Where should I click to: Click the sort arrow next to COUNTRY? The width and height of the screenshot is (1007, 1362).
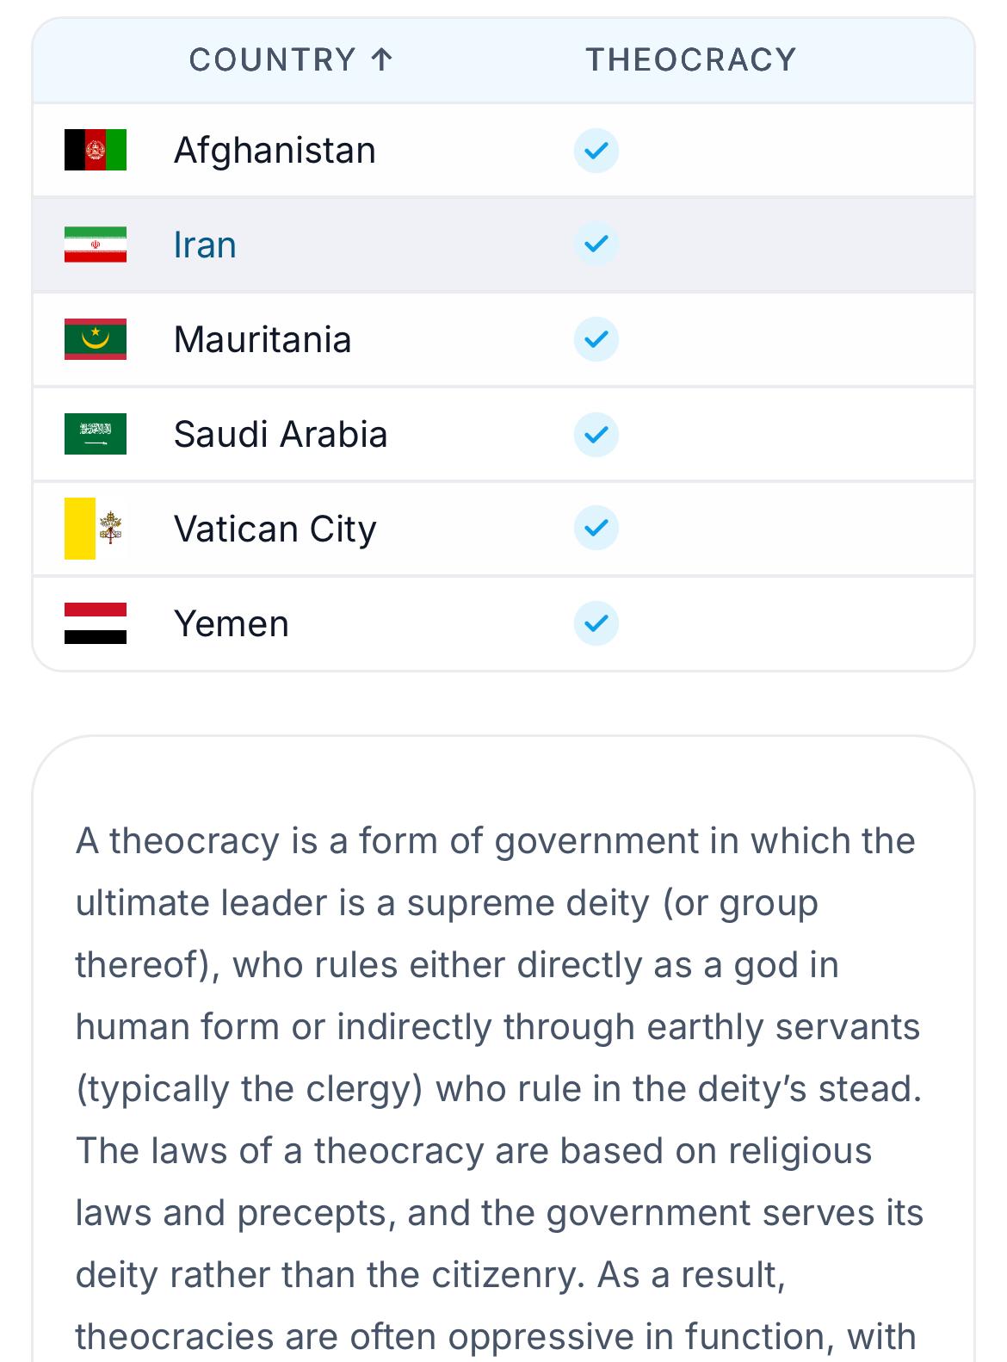coord(381,59)
